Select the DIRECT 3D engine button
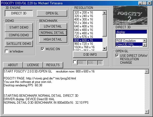153x117 pixels. coord(19,13)
